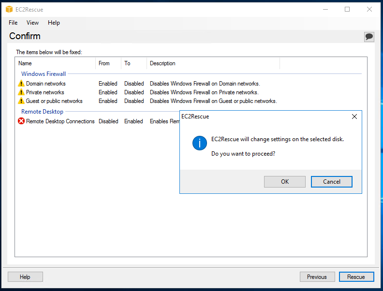Open the feedback speech bubble icon

point(369,37)
